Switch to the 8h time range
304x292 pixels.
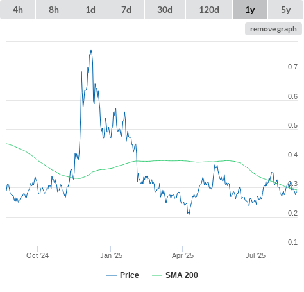click(54, 10)
